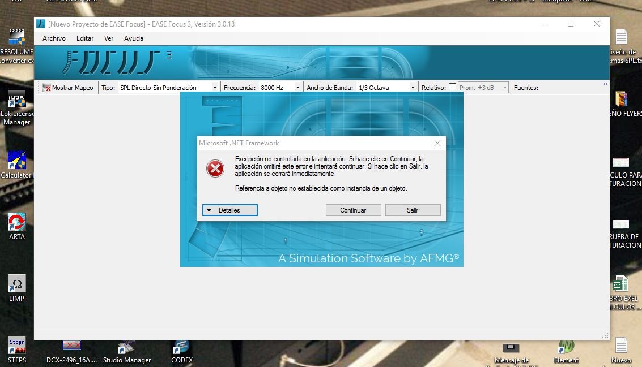Close the Microsoft .NET Framework dialog
The image size is (642, 367).
pyautogui.click(x=437, y=143)
